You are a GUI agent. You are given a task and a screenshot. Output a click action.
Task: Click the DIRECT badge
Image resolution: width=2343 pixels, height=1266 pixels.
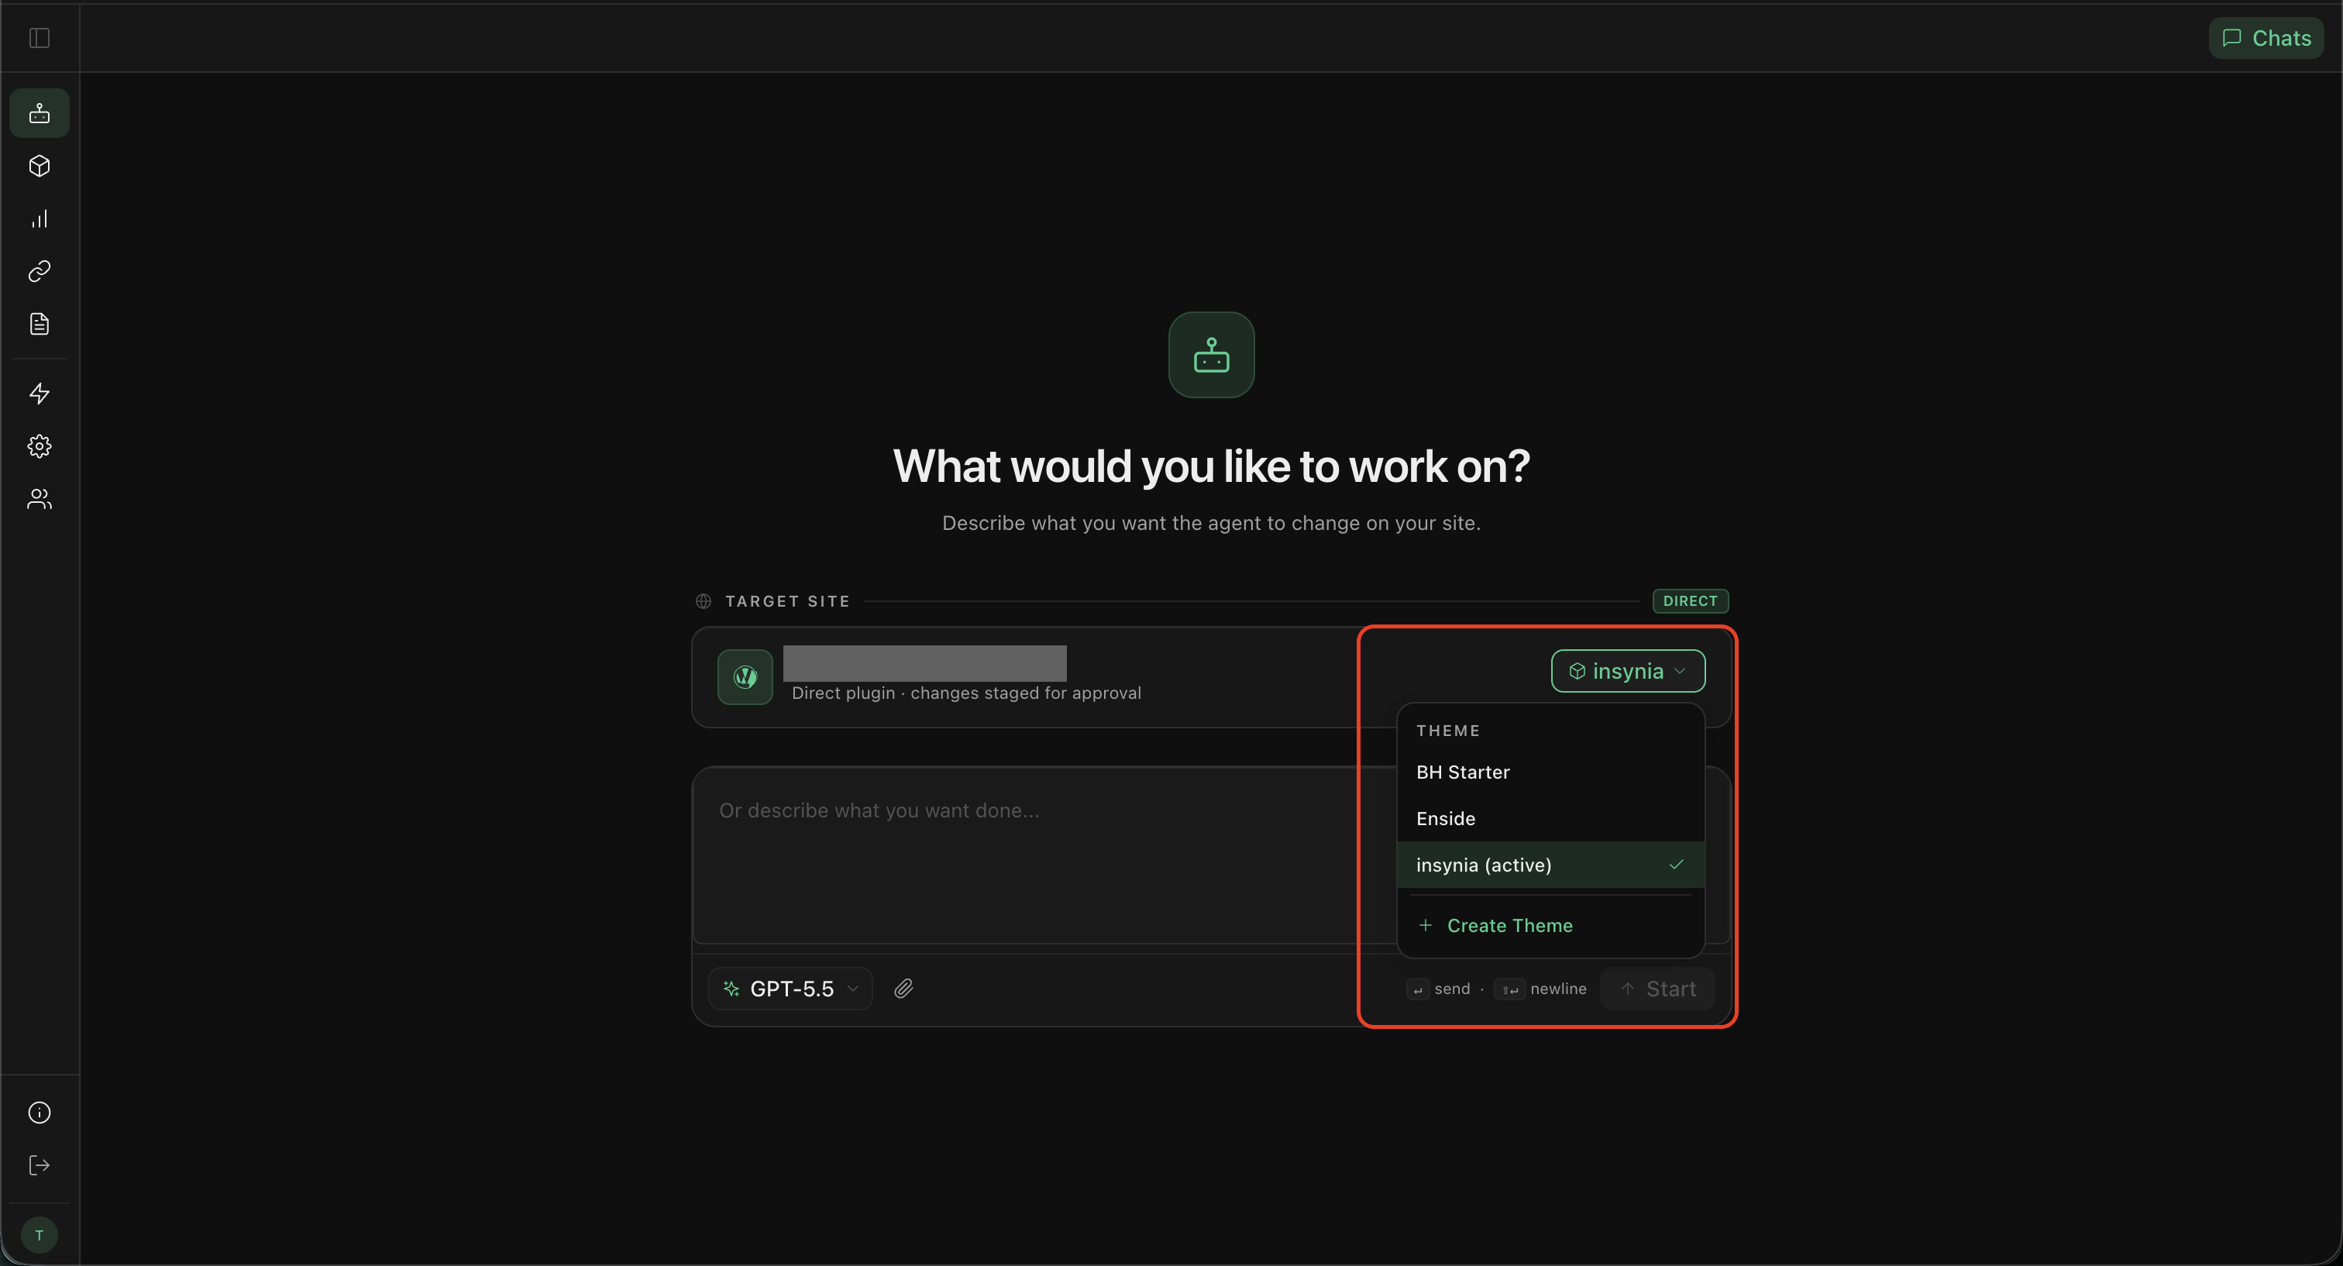point(1691,601)
